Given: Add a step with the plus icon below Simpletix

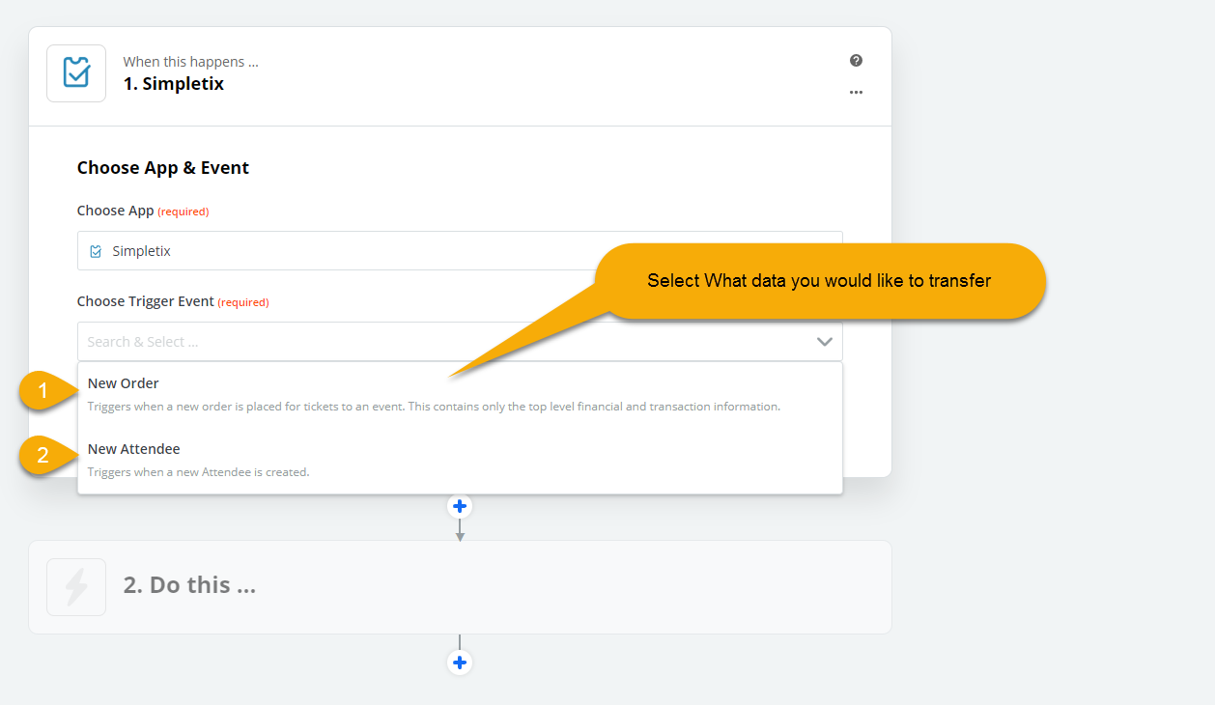Looking at the screenshot, I should [x=460, y=506].
